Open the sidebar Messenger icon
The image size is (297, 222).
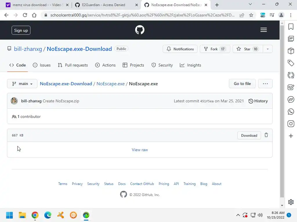(291, 99)
